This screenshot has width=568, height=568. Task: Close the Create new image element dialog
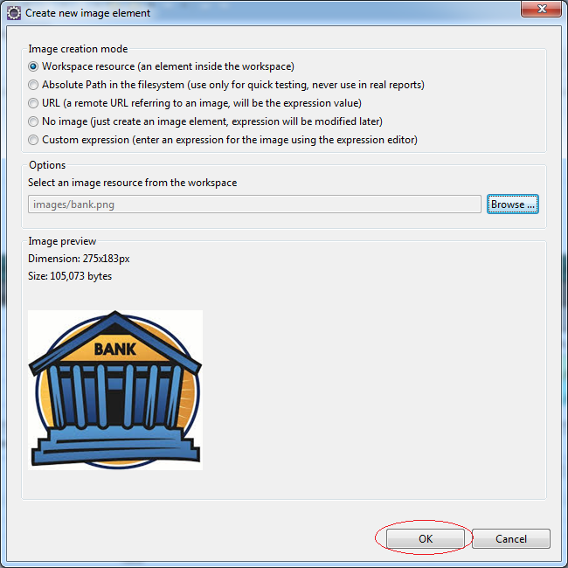click(541, 9)
